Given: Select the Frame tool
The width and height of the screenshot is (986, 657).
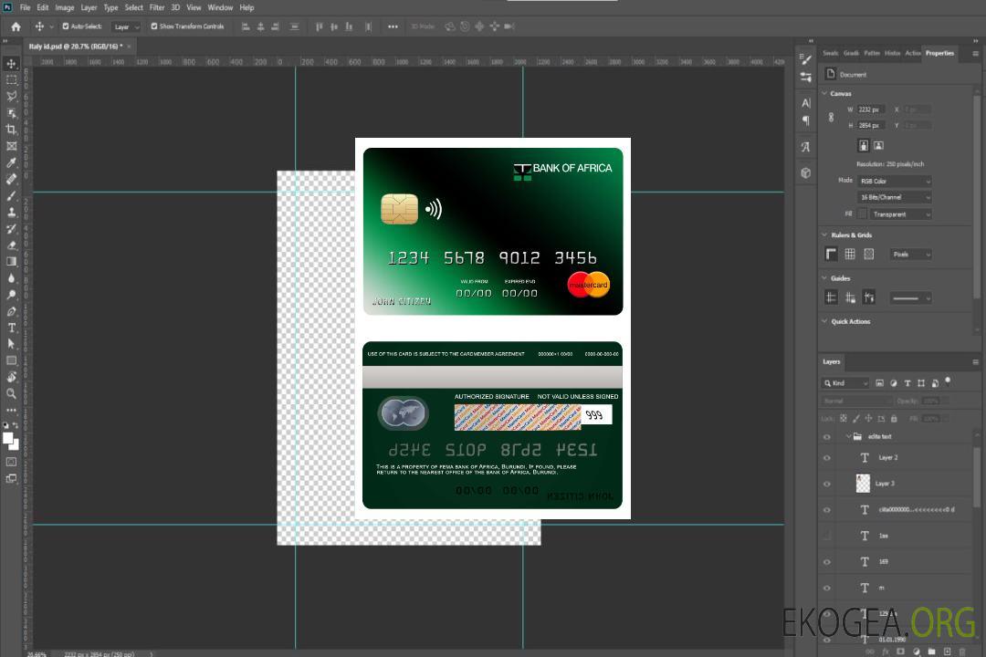Looking at the screenshot, I should 11,146.
